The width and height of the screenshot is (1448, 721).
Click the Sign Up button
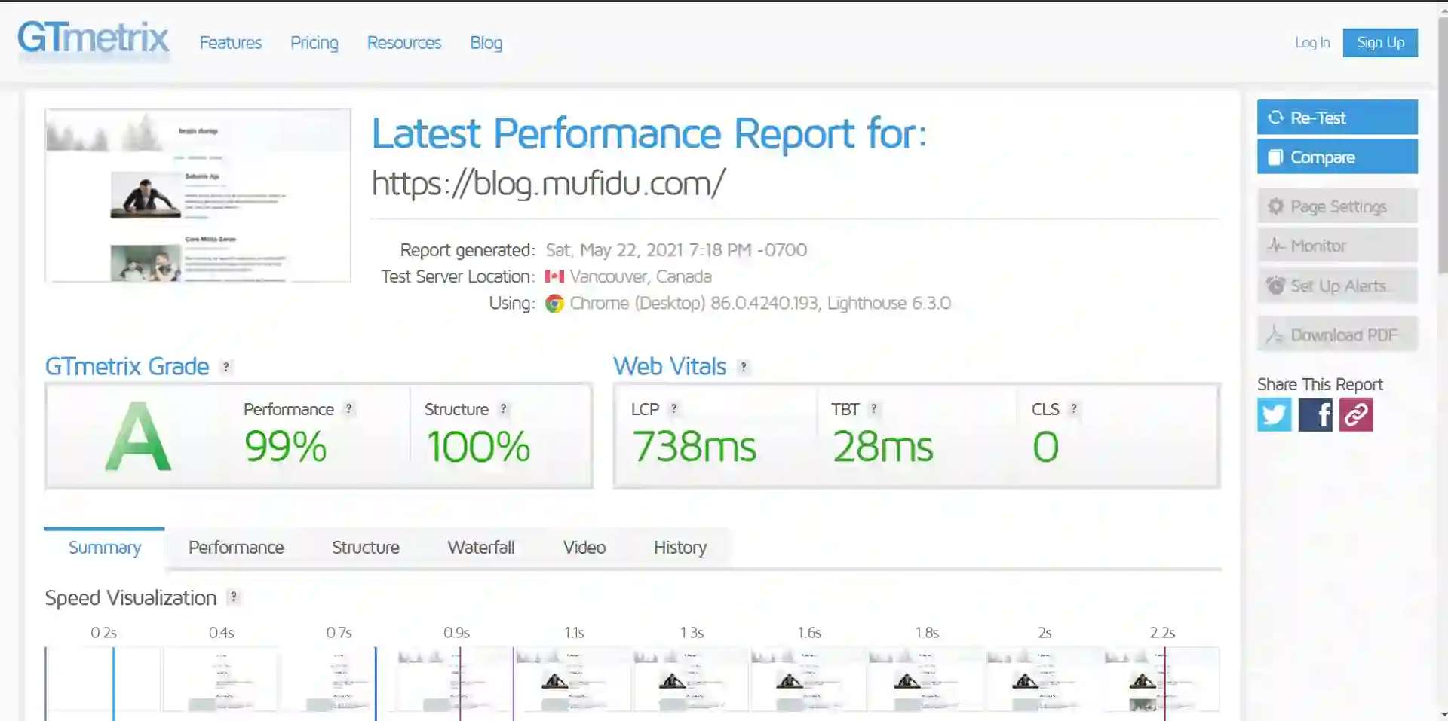(1380, 43)
